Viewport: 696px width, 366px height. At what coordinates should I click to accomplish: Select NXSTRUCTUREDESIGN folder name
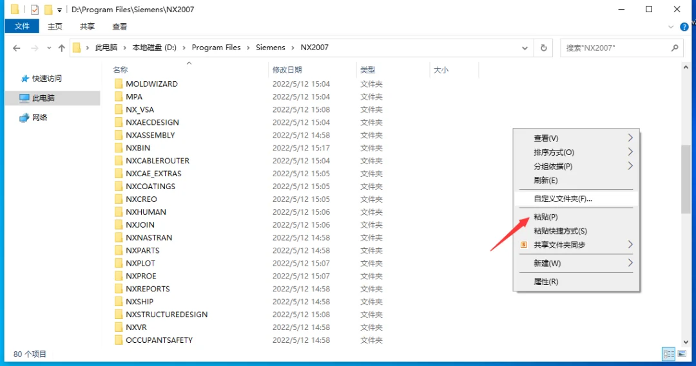[166, 314]
